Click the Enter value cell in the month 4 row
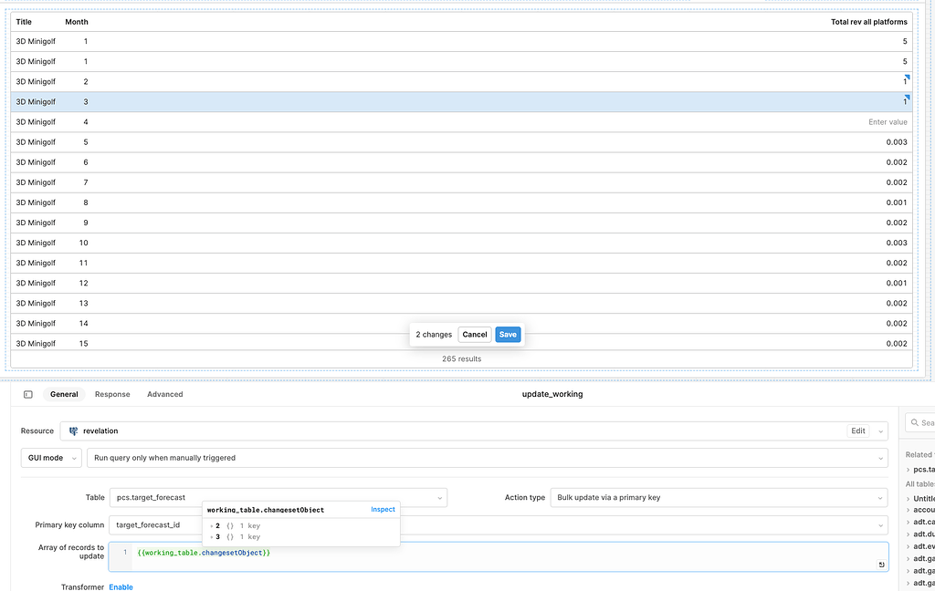935x591 pixels. tap(887, 121)
